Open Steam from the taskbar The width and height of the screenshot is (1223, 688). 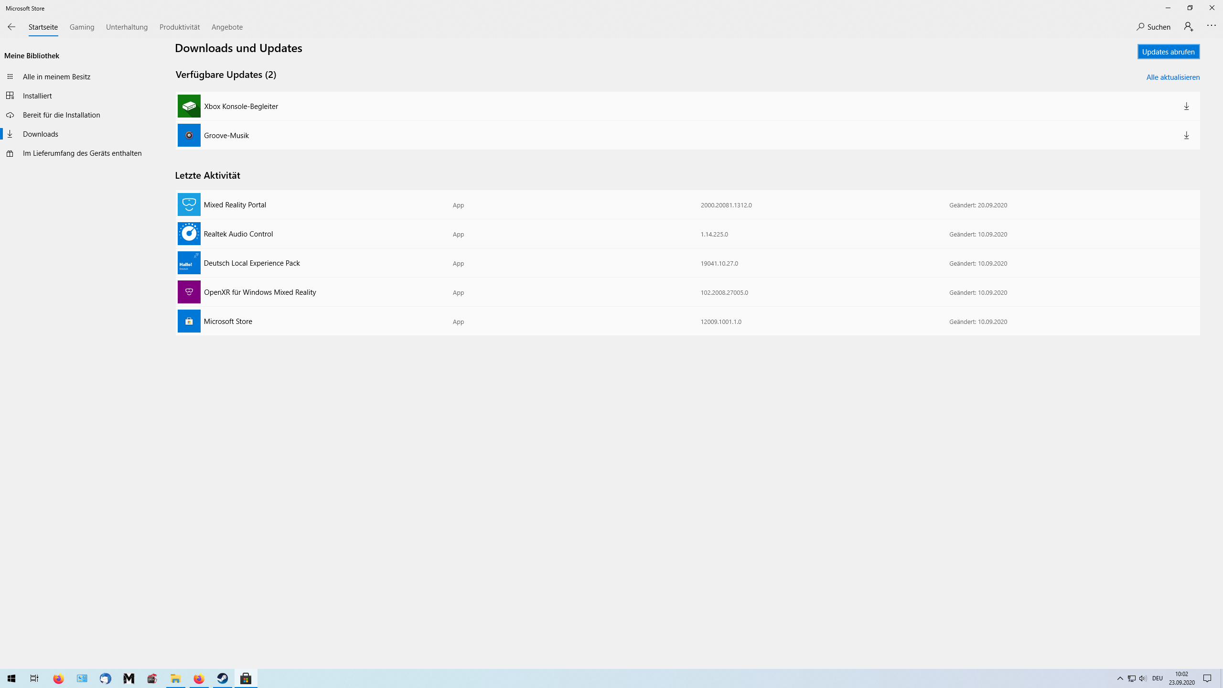[x=223, y=678]
